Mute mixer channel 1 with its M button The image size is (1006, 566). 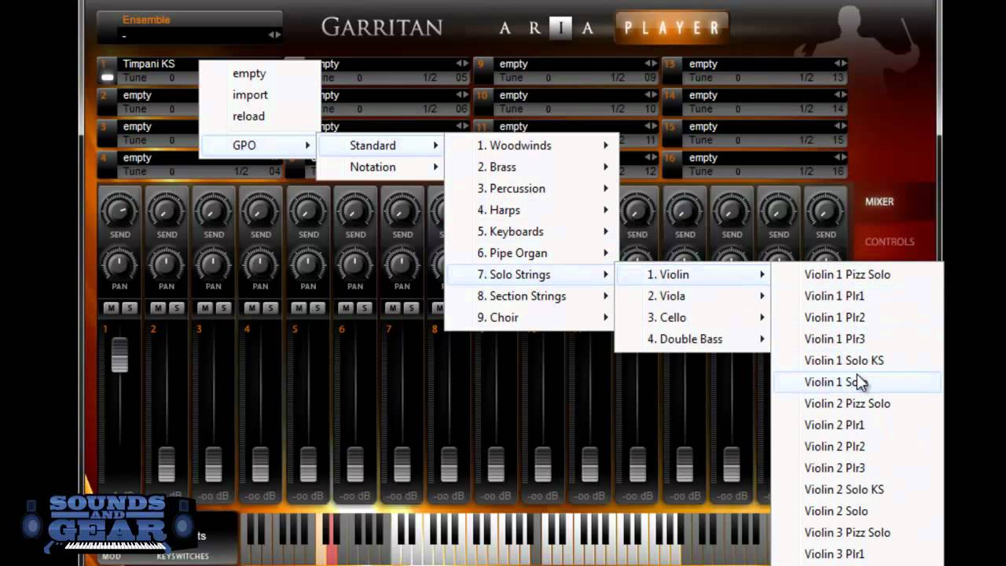click(111, 307)
